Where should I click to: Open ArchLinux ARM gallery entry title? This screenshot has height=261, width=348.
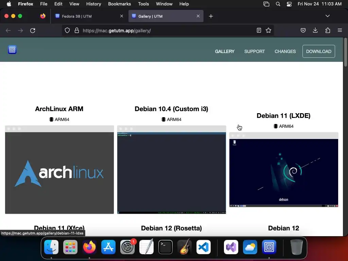click(x=59, y=109)
